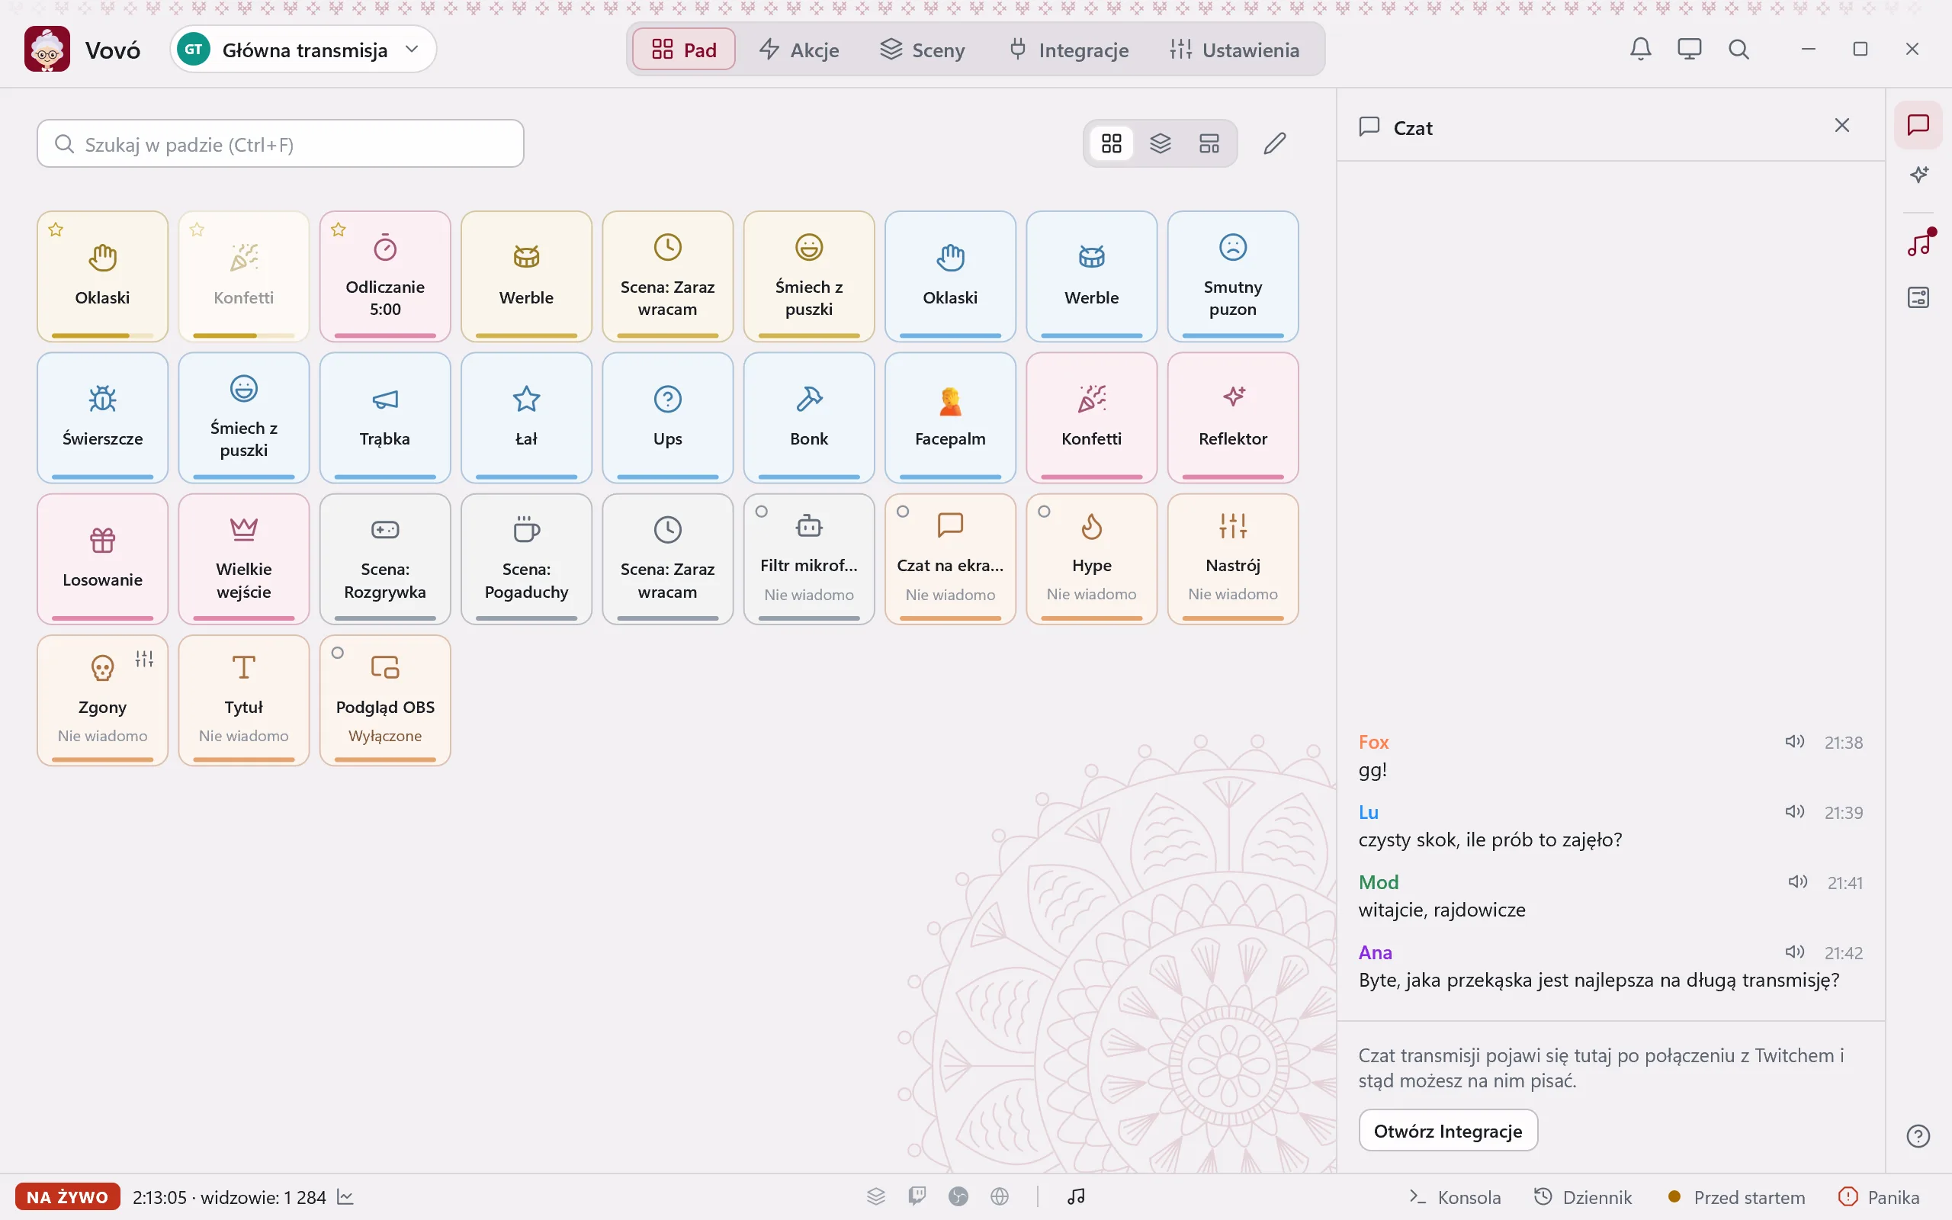
Task: Close the Czat panel
Action: point(1841,125)
